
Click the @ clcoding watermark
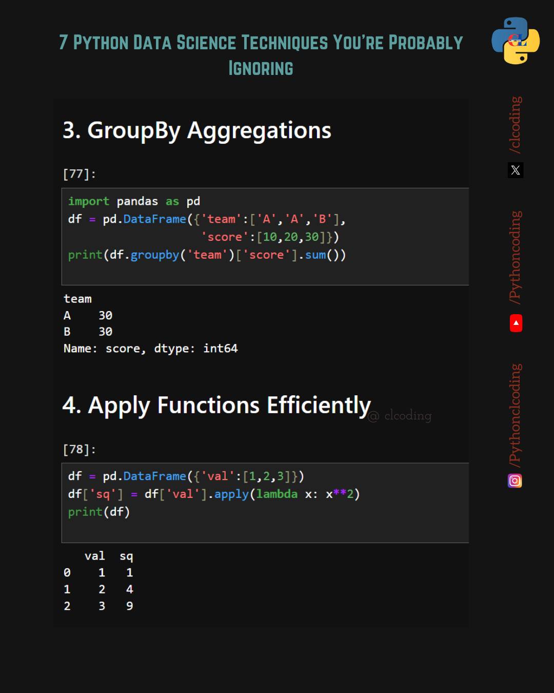(x=400, y=416)
